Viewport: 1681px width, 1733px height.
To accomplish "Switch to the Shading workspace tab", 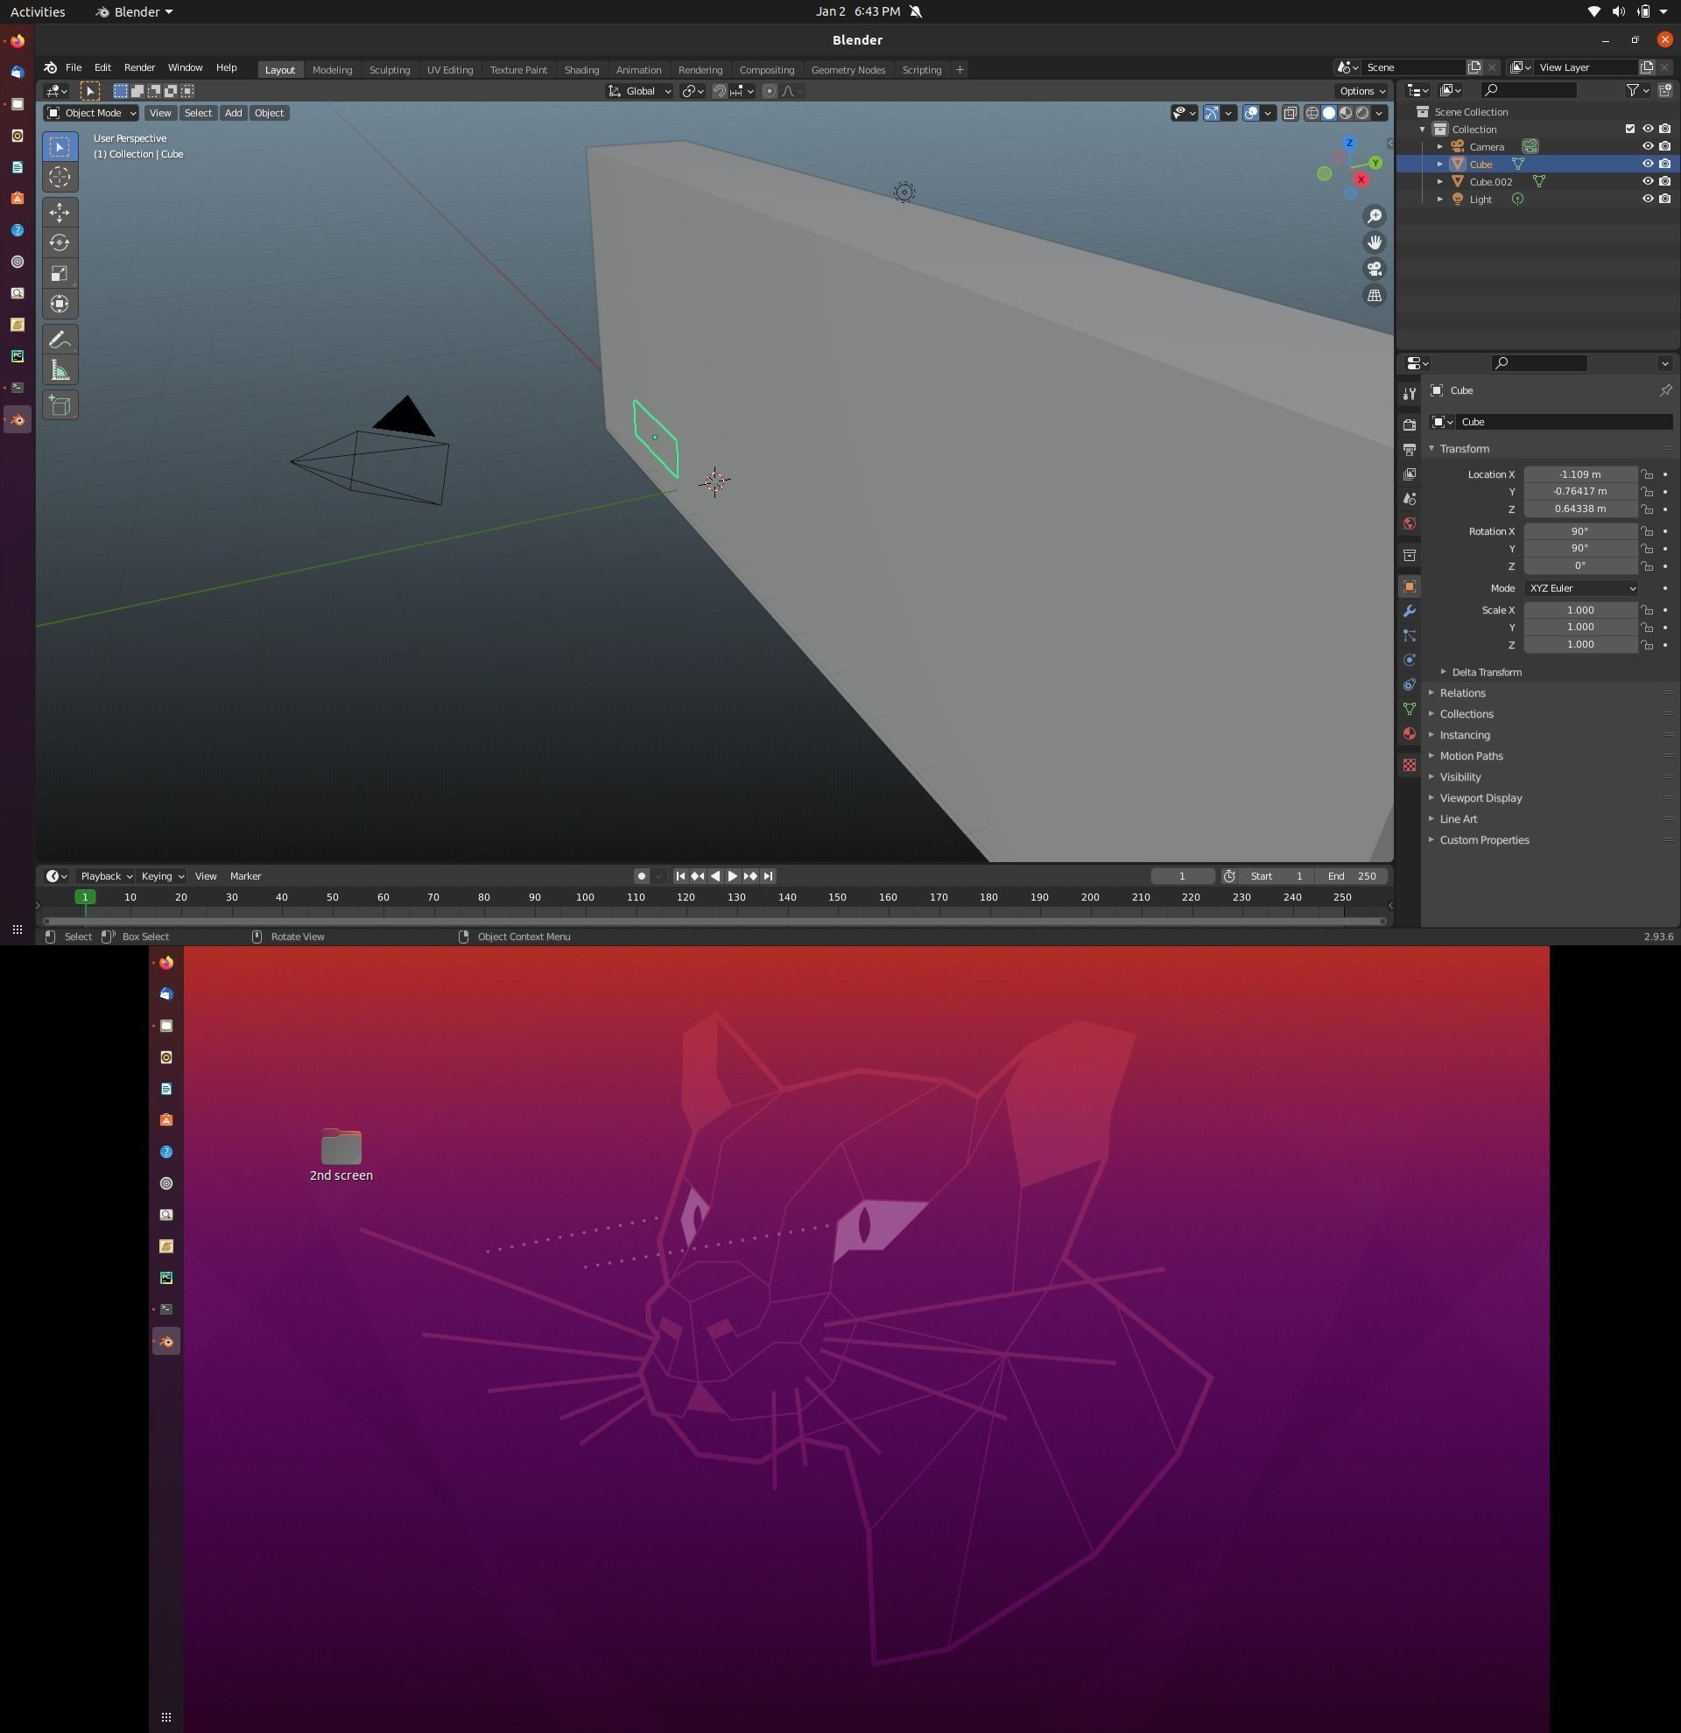I will [x=582, y=69].
